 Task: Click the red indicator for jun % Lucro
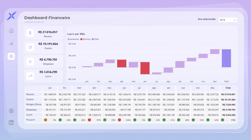(x=119, y=120)
